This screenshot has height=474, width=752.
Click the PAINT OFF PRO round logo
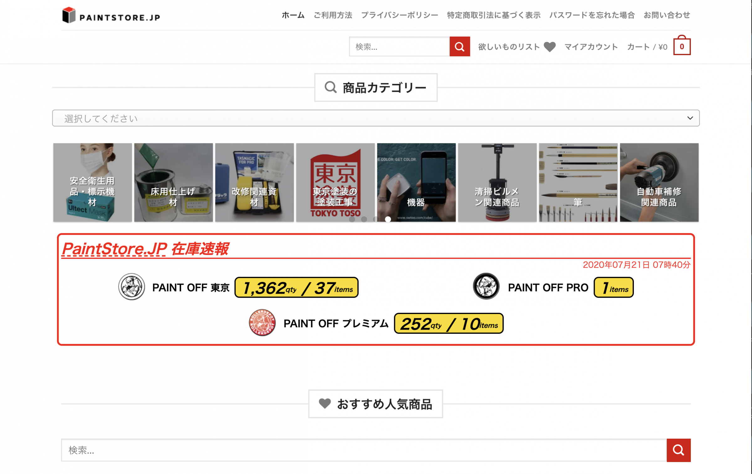coord(486,286)
